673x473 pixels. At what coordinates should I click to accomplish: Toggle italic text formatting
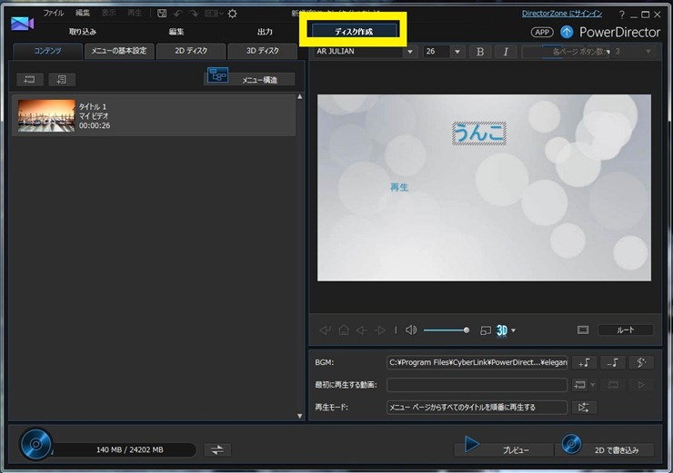click(506, 52)
